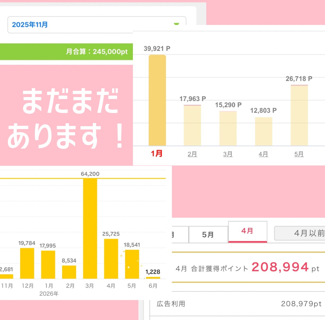Screen dimensions: 325x320
Task: Click the pale 5月 bar under 26,718 P
Action: [299, 115]
